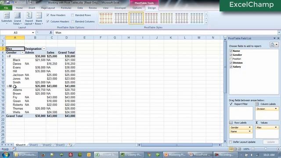Uncheck the Division field checkbox
The height and width of the screenshot is (158, 281).
click(x=231, y=63)
